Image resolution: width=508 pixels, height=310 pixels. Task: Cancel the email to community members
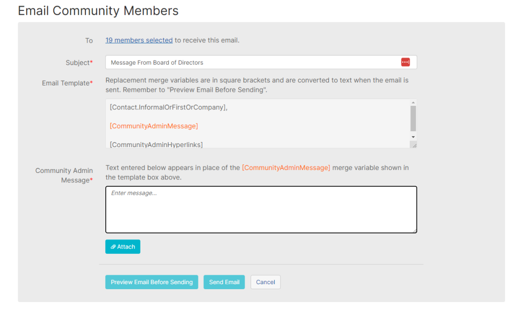click(265, 282)
